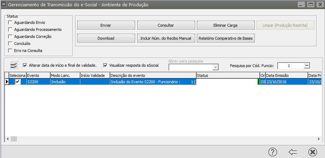
Task: Uncheck Visualizar resposta do eSocial
Action: point(105,65)
